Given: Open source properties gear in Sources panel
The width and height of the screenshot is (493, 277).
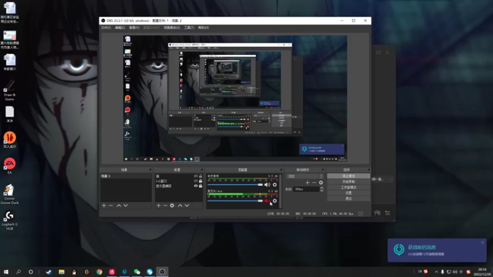Looking at the screenshot, I should [x=172, y=206].
